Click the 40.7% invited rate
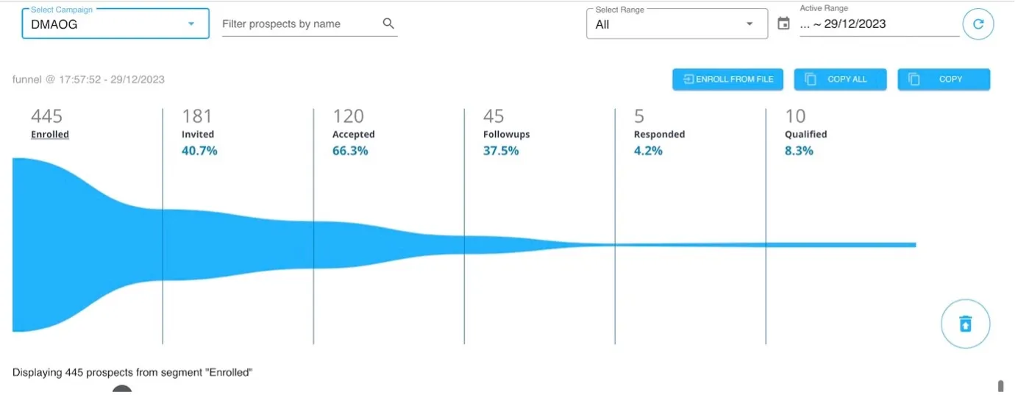 click(x=199, y=151)
